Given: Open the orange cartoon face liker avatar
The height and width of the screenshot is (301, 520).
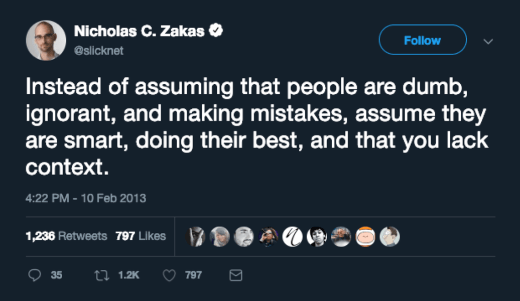Looking at the screenshot, I should (365, 236).
